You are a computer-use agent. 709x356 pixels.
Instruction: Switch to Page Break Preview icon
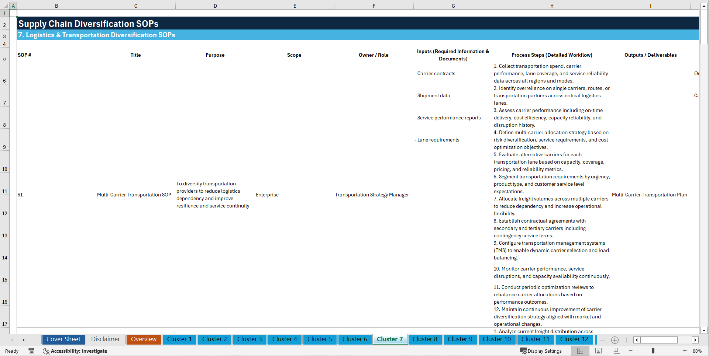click(617, 351)
